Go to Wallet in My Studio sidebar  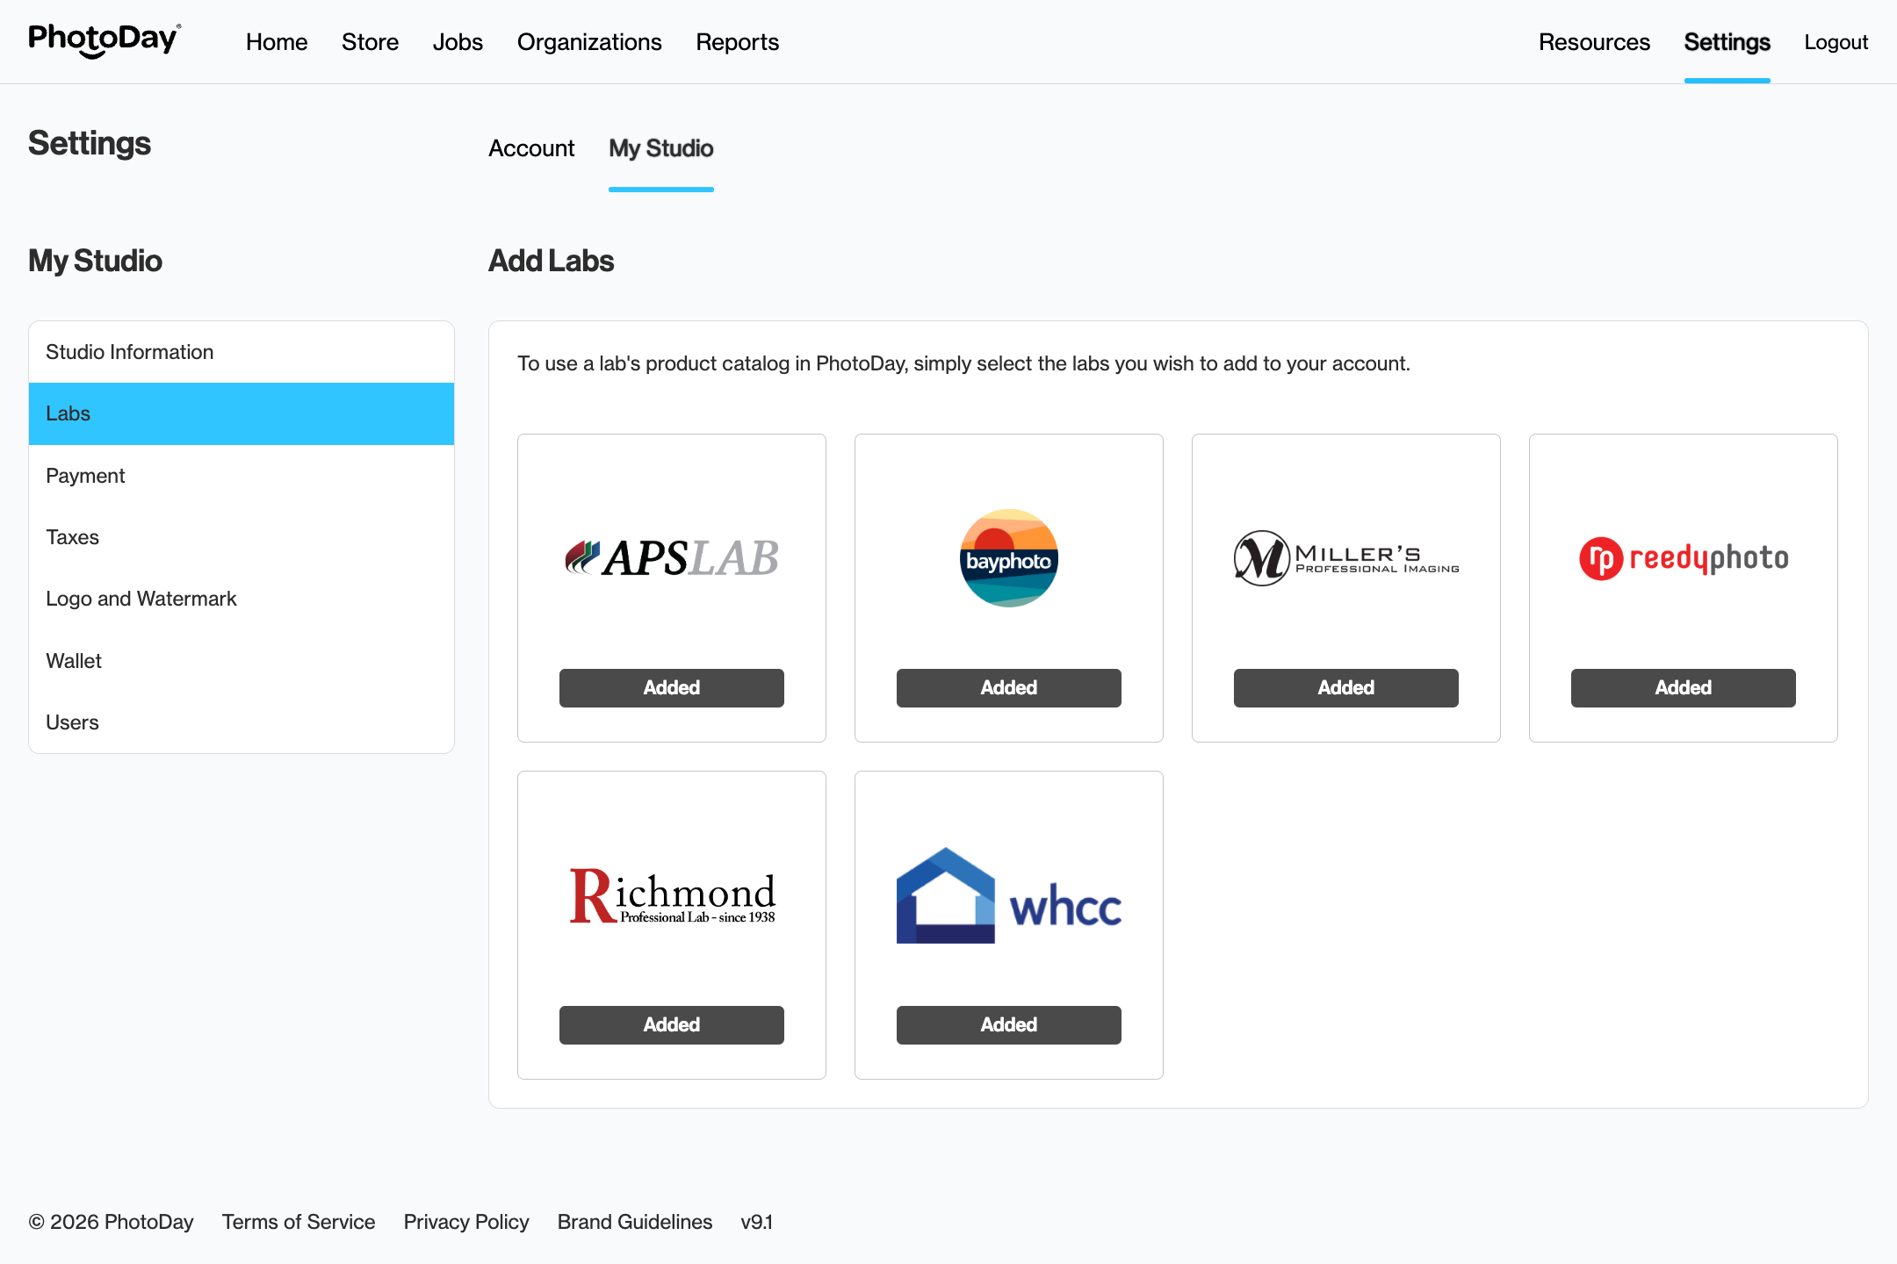pos(74,661)
